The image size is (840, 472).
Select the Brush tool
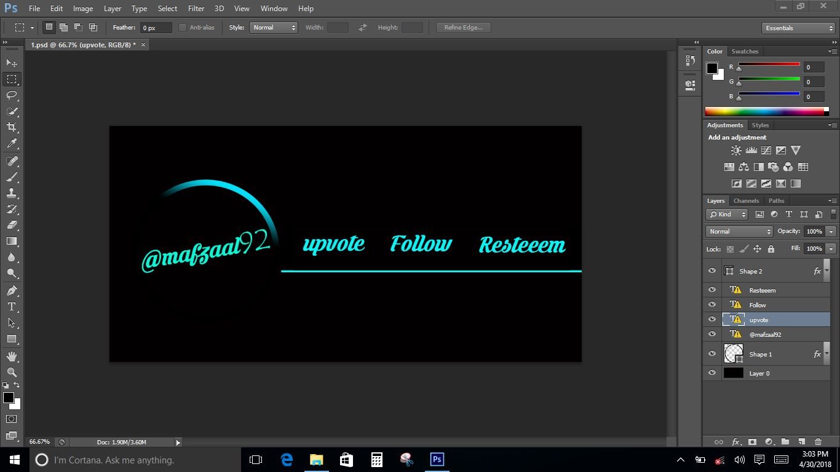click(12, 177)
